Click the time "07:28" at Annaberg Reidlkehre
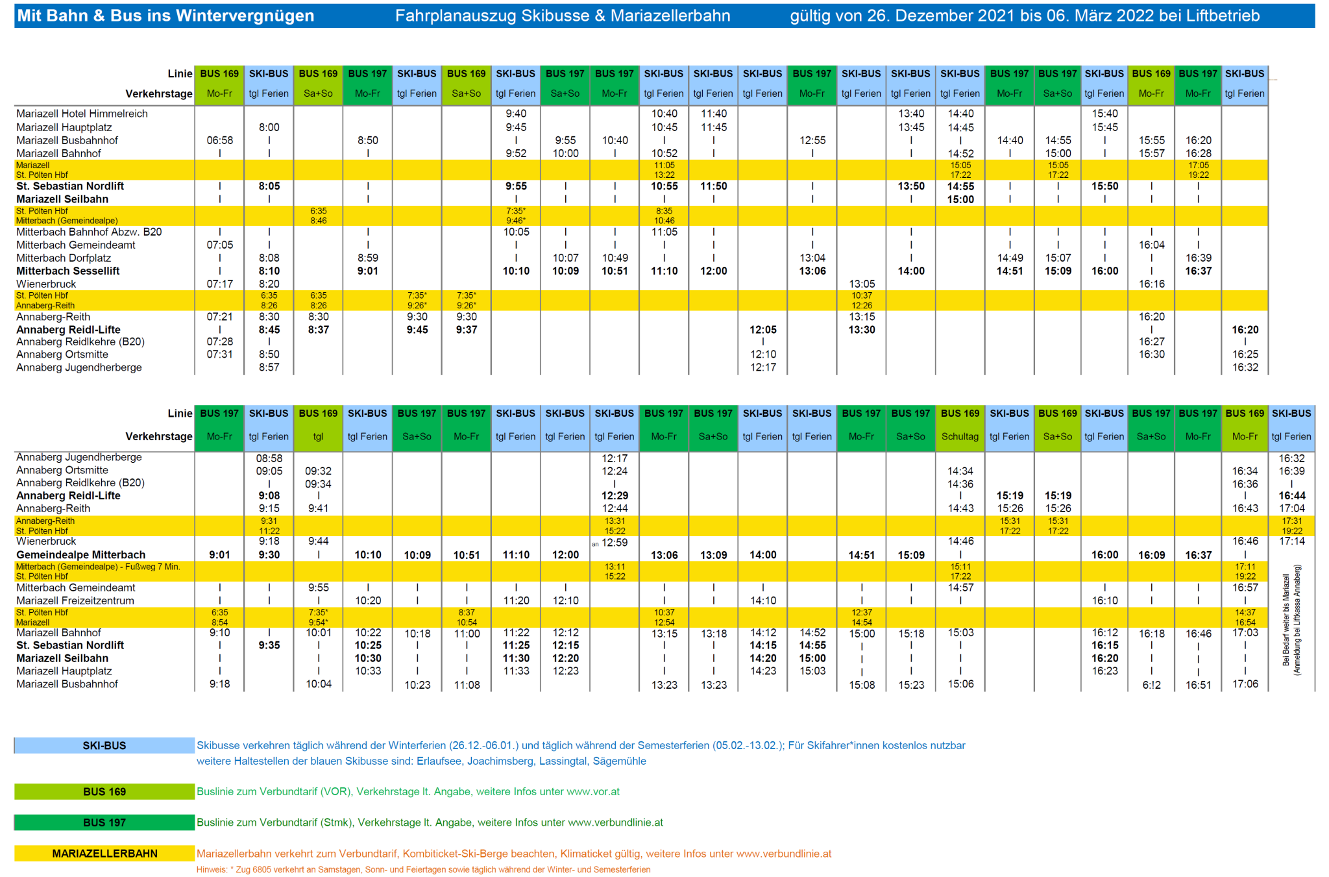Screen dimensions: 1329x877 tap(220, 341)
